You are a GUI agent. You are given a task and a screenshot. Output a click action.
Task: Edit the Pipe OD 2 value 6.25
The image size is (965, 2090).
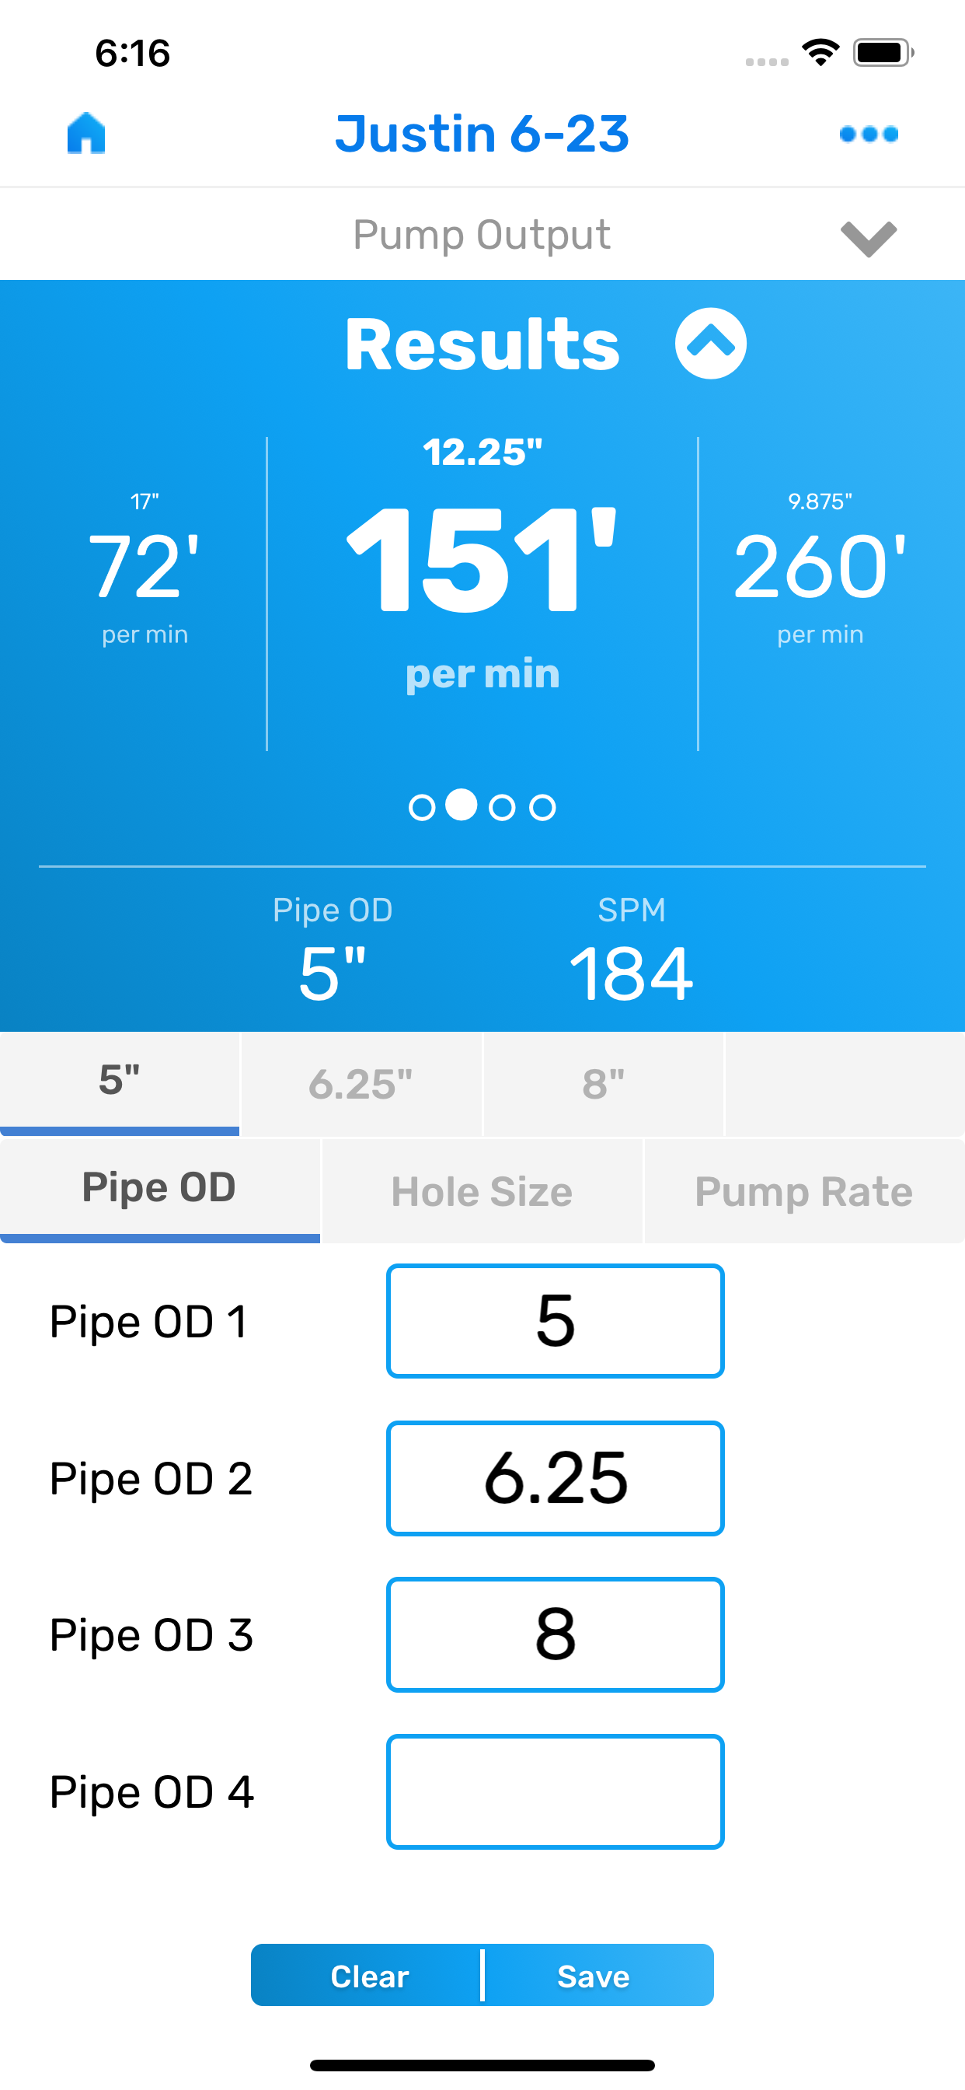tap(556, 1477)
